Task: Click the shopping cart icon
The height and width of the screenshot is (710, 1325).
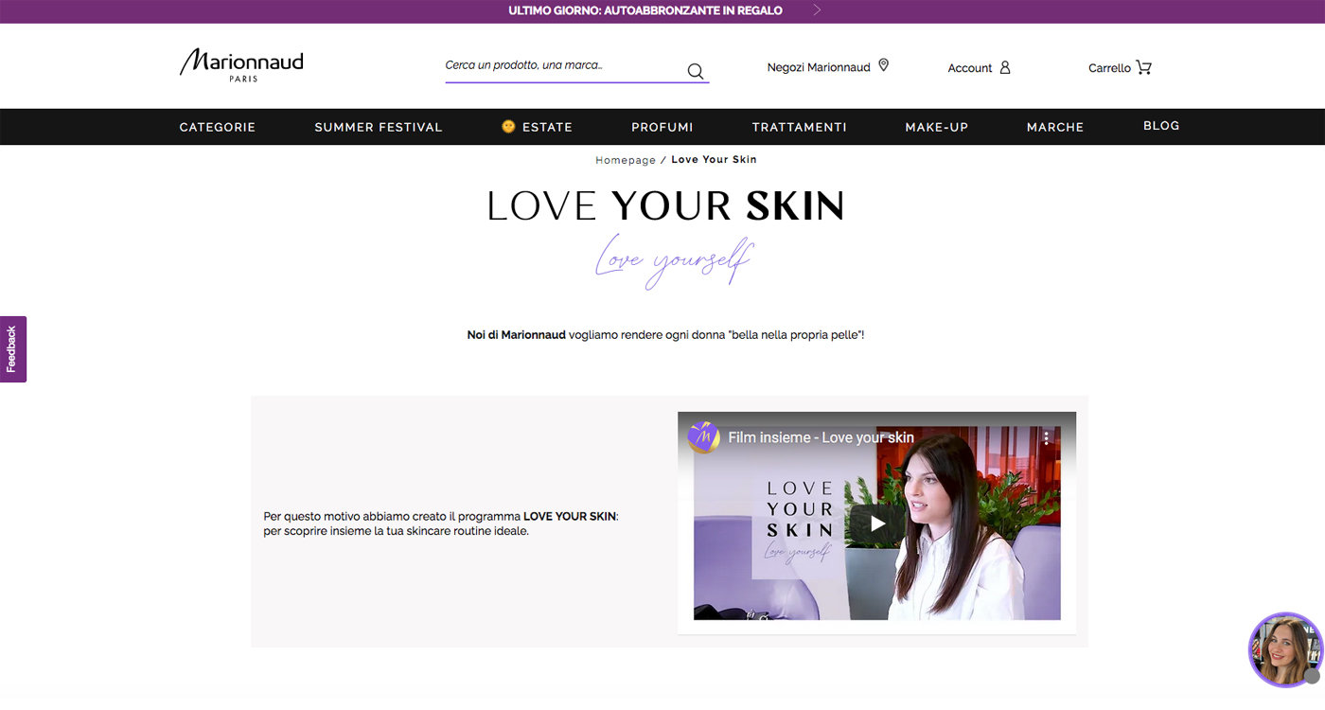Action: point(1144,67)
